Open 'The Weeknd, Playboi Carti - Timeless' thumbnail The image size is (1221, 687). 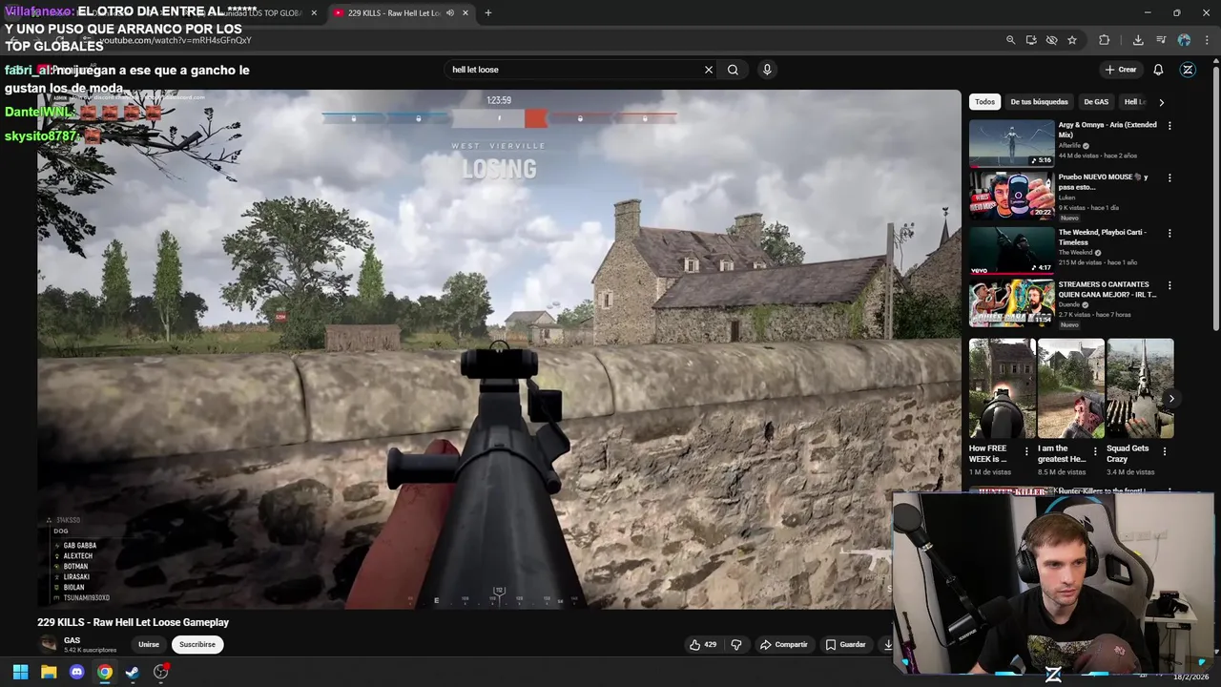click(1012, 250)
